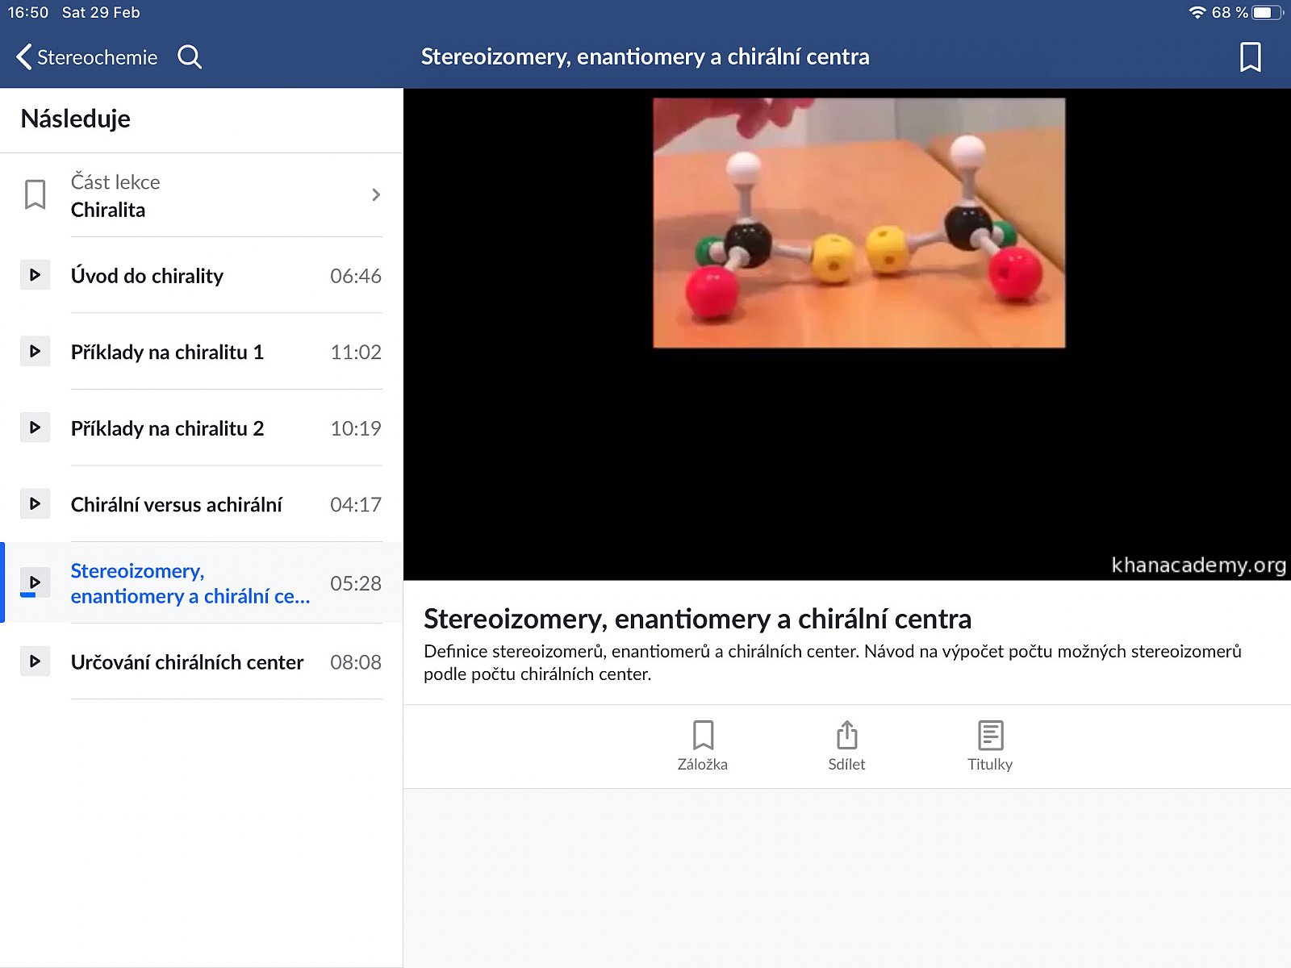The image size is (1291, 968).
Task: Play icon for Úvod do chirality
Action: pyautogui.click(x=35, y=275)
